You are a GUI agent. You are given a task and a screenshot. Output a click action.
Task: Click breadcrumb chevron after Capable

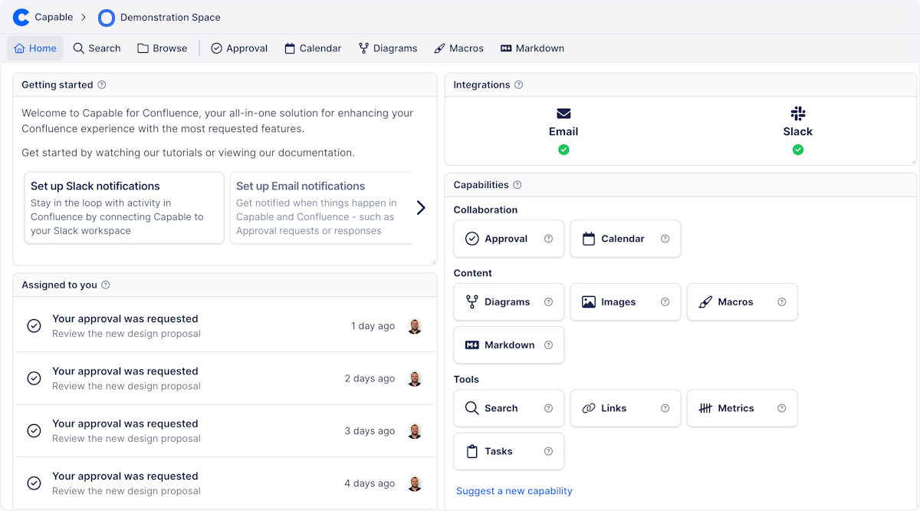point(84,17)
